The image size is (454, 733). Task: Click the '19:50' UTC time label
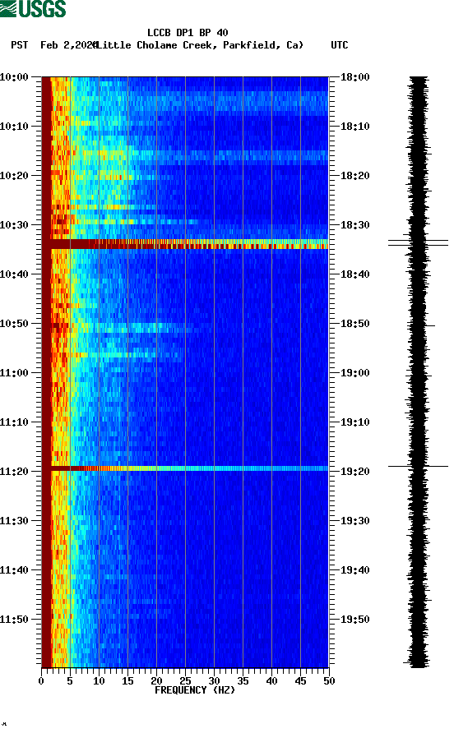pyautogui.click(x=355, y=620)
